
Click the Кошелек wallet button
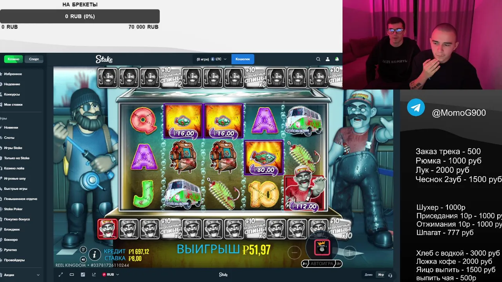point(243,59)
